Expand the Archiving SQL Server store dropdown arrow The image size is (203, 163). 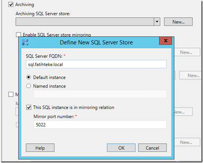(157, 22)
